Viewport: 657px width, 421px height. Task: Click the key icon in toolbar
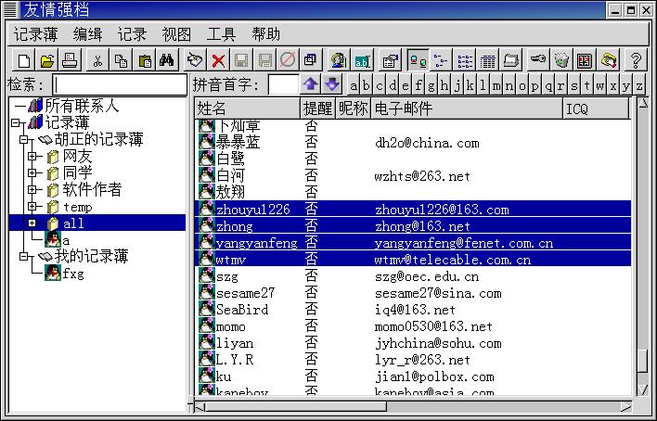point(538,60)
